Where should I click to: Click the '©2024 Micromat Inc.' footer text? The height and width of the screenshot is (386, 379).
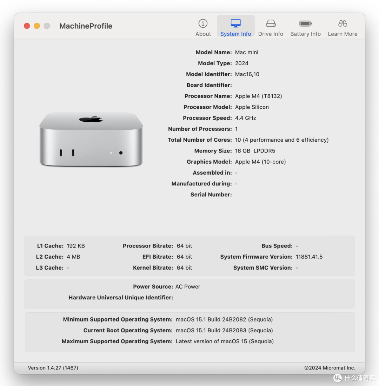point(330,368)
